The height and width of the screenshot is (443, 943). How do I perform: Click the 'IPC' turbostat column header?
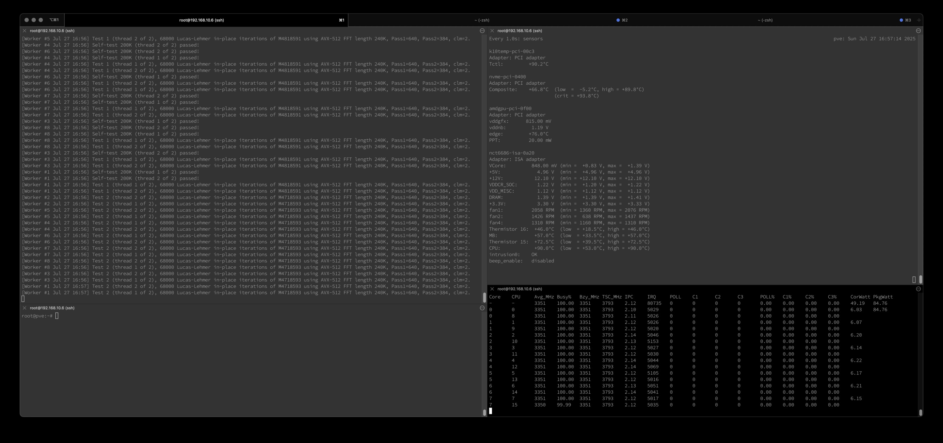pos(629,297)
